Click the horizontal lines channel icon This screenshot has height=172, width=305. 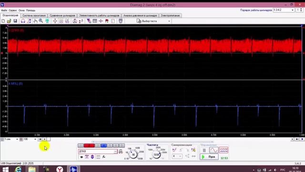point(98,157)
